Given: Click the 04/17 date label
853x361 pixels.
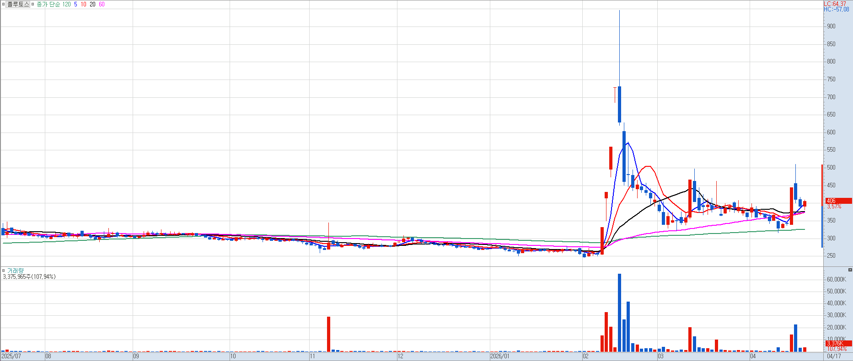Looking at the screenshot, I should click(834, 356).
